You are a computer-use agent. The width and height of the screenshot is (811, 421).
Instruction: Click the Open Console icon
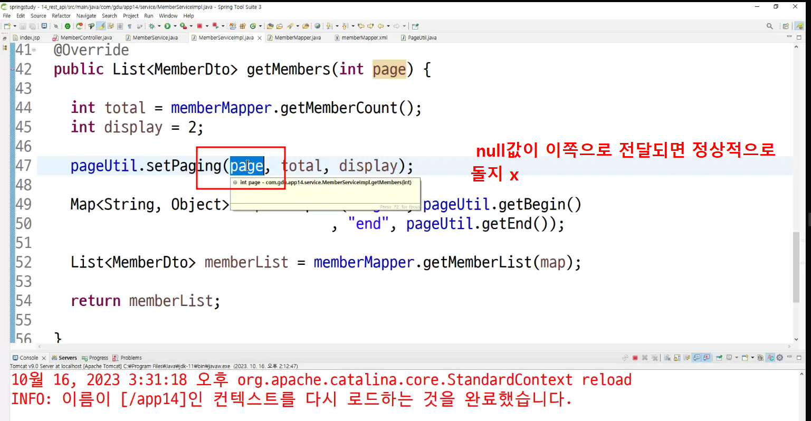(x=745, y=358)
